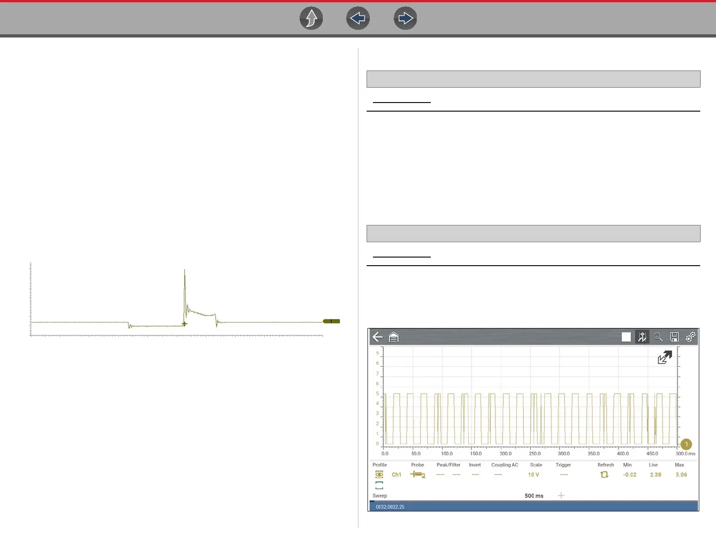The height and width of the screenshot is (553, 716).
Task: Click the Live value 2.38
Action: pos(655,475)
